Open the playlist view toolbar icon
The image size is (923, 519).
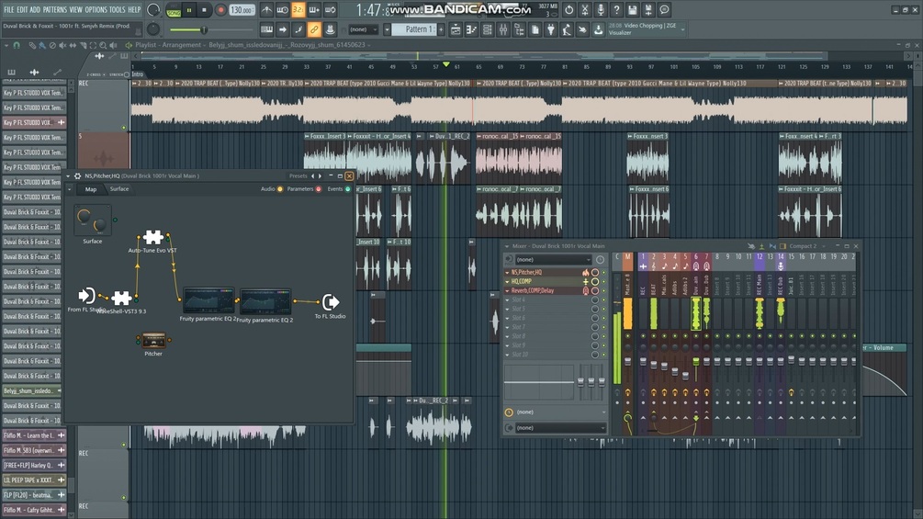(x=456, y=29)
